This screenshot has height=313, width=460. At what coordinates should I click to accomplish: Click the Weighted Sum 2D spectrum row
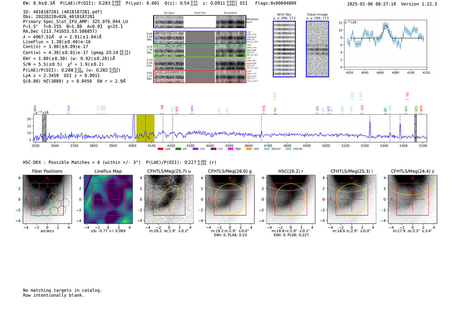click(200, 22)
